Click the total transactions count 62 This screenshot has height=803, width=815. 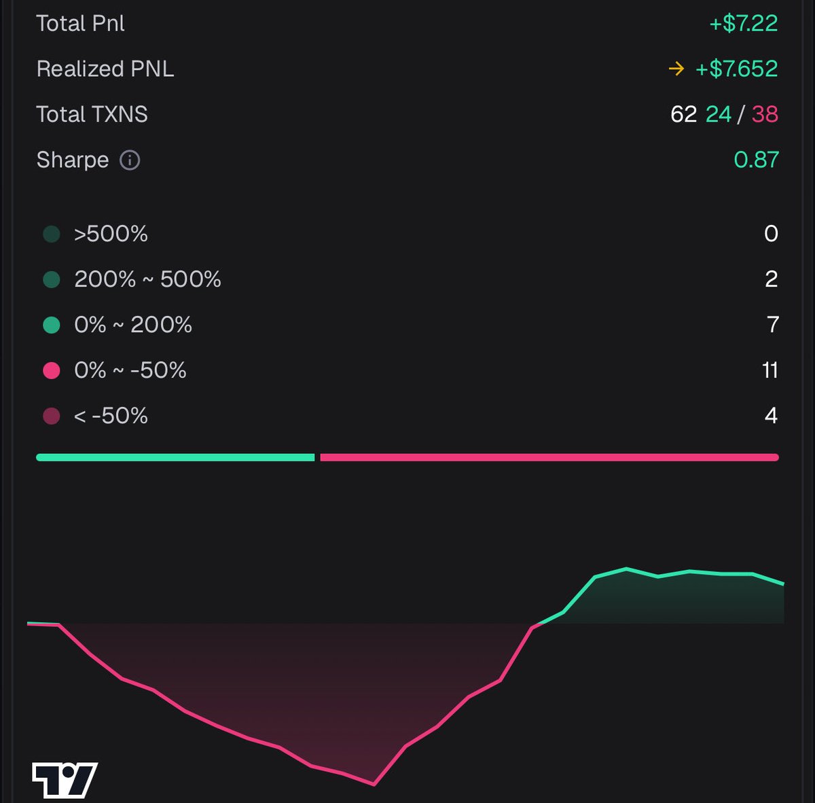coord(683,114)
